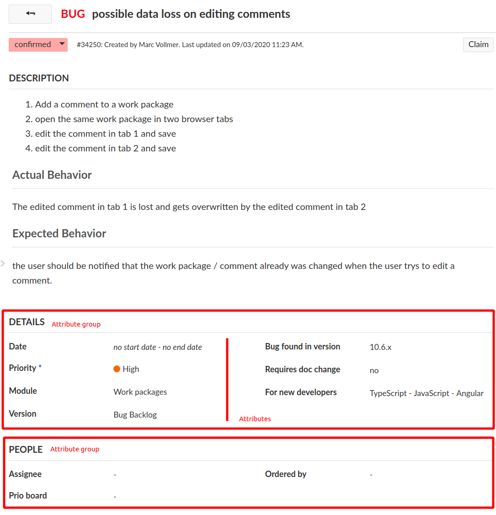Screen dimensions: 496x515
Task: Edit the start and end date field
Action: (158, 347)
